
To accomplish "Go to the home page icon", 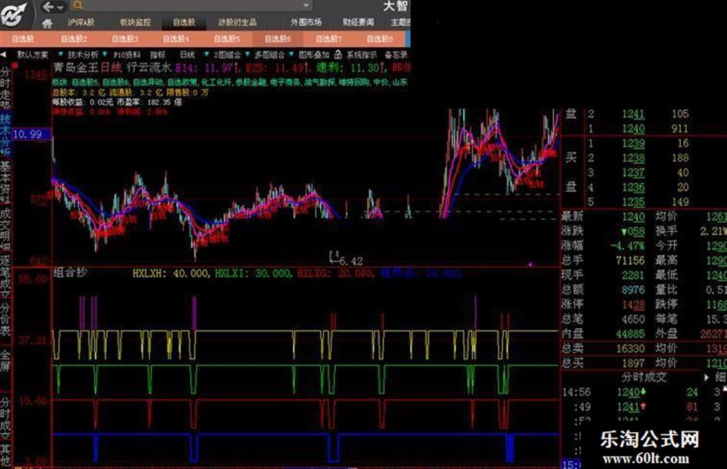I will click(47, 23).
